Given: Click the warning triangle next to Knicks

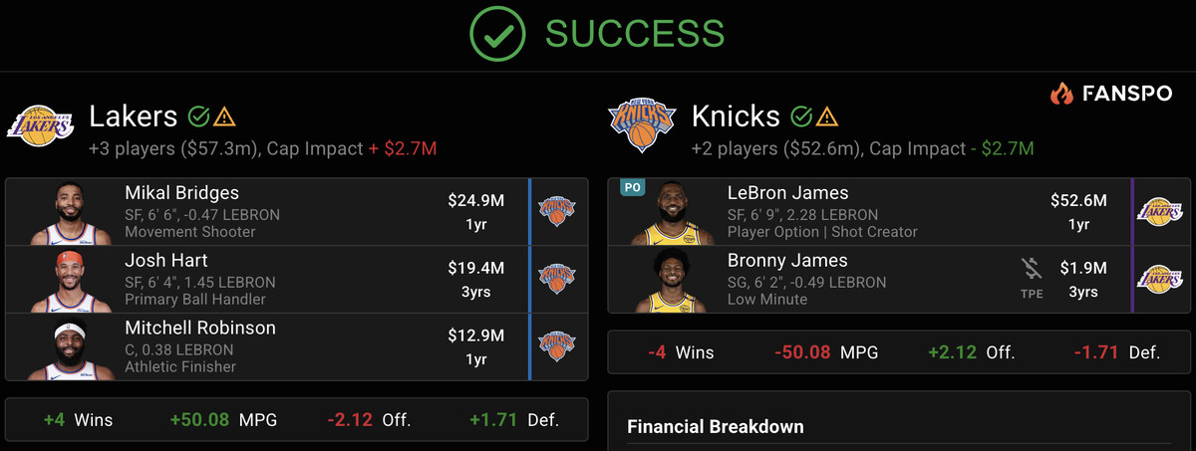Looking at the screenshot, I should coord(826,116).
